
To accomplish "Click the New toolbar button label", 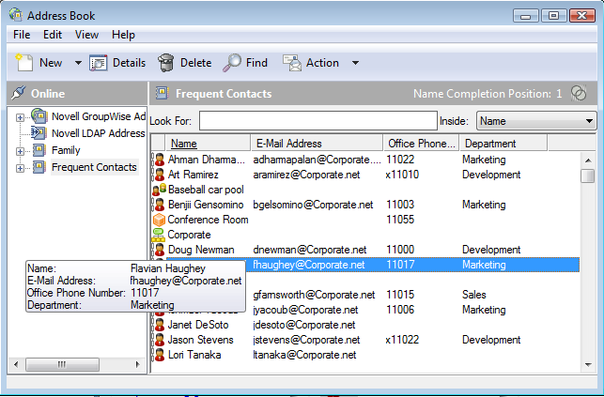I will (x=51, y=63).
